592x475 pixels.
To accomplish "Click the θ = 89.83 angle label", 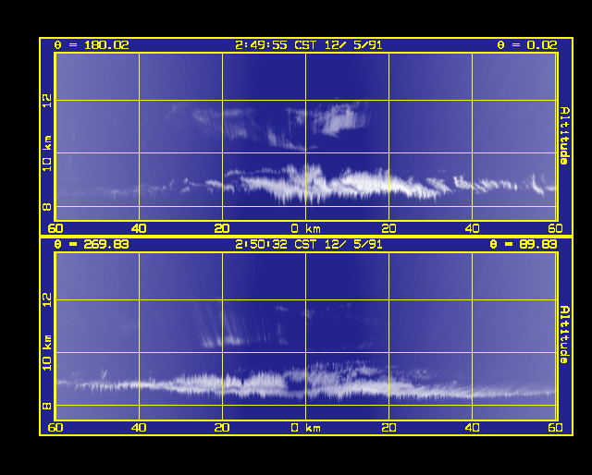I will (524, 245).
